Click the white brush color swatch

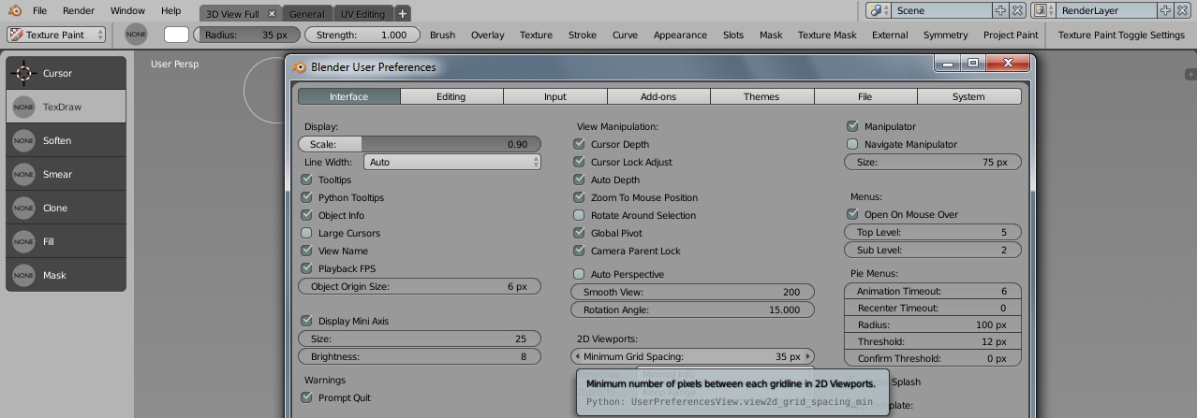pos(176,35)
